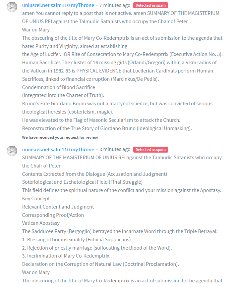Click the "Declaration on the Corruption of Natural Law" line

pyautogui.click(x=100, y=264)
